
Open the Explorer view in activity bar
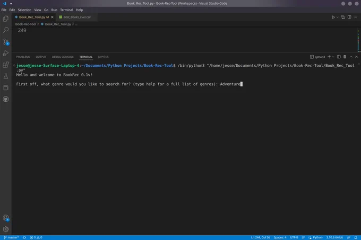(6, 19)
